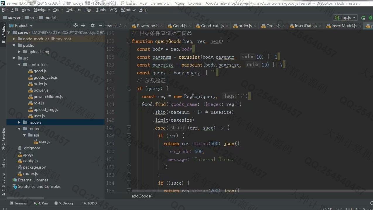Screen dimensions: 373x210
Task: Click the locate-in-project crosshair icon
Action: coord(76,25)
